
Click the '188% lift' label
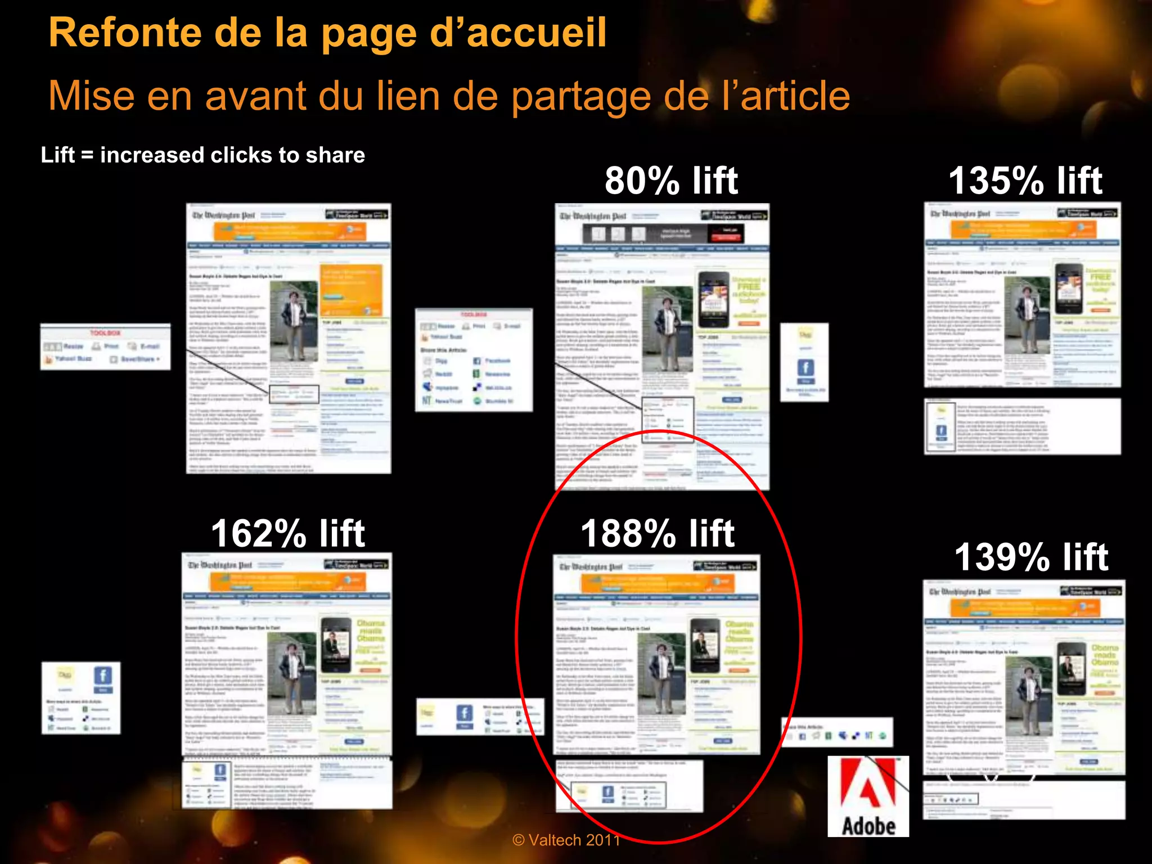coord(658,533)
